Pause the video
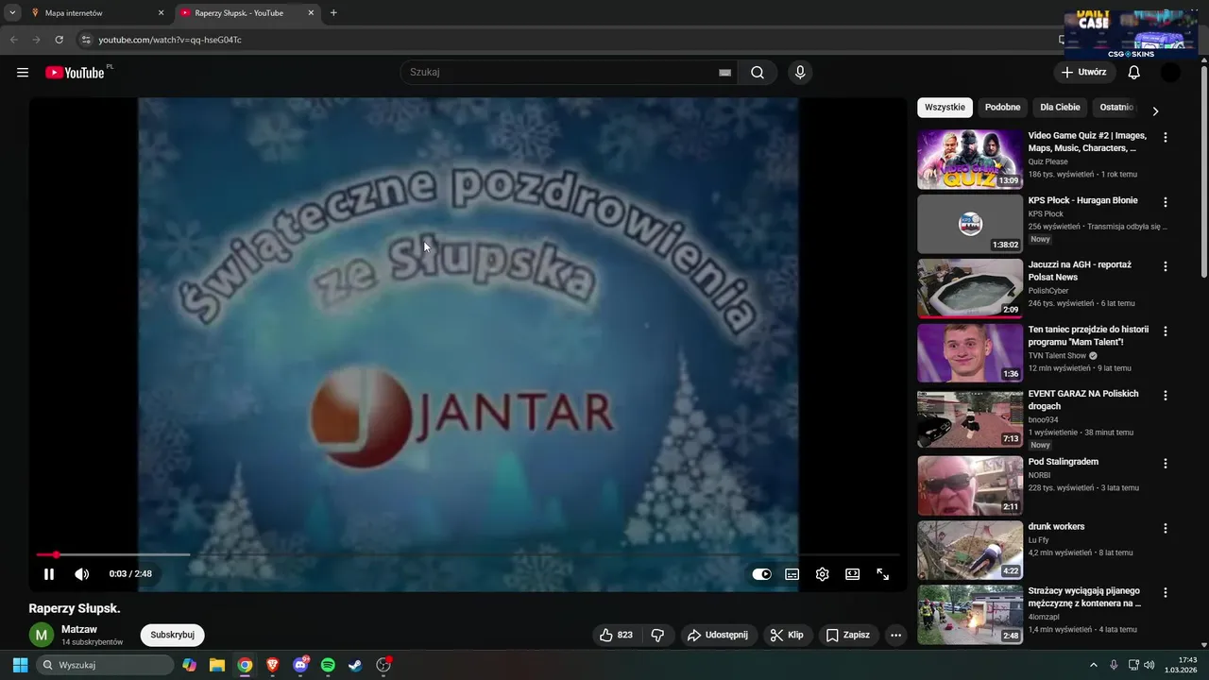 pos(49,574)
